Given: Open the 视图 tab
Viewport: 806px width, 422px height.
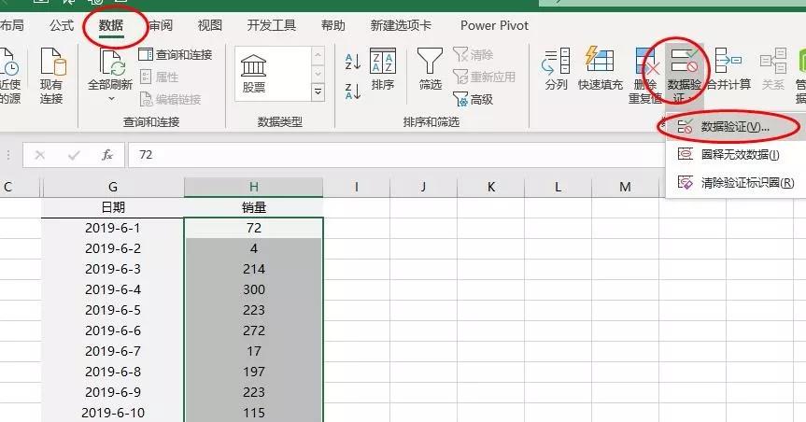Looking at the screenshot, I should click(210, 25).
